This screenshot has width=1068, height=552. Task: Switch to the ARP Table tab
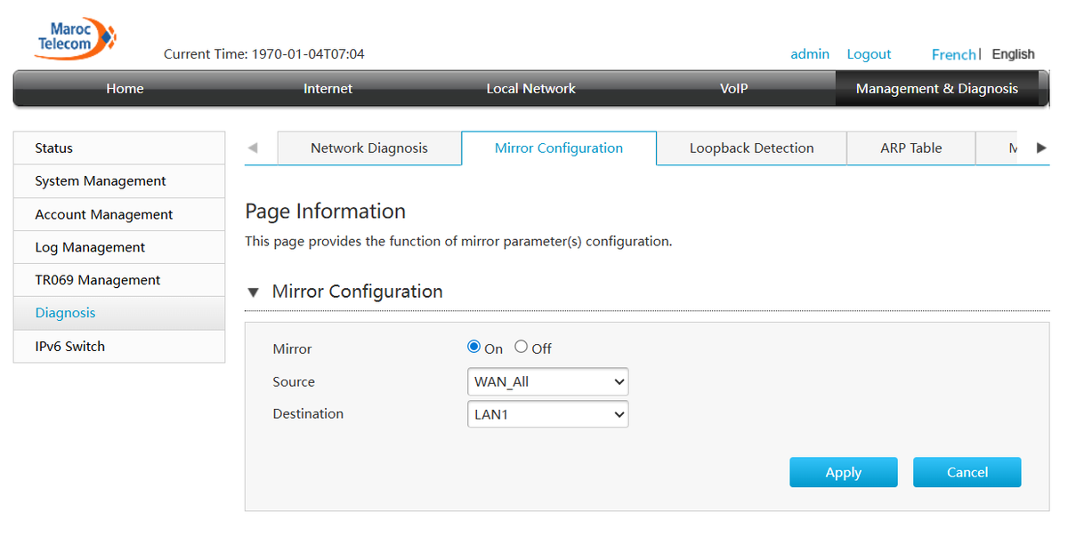click(x=911, y=148)
